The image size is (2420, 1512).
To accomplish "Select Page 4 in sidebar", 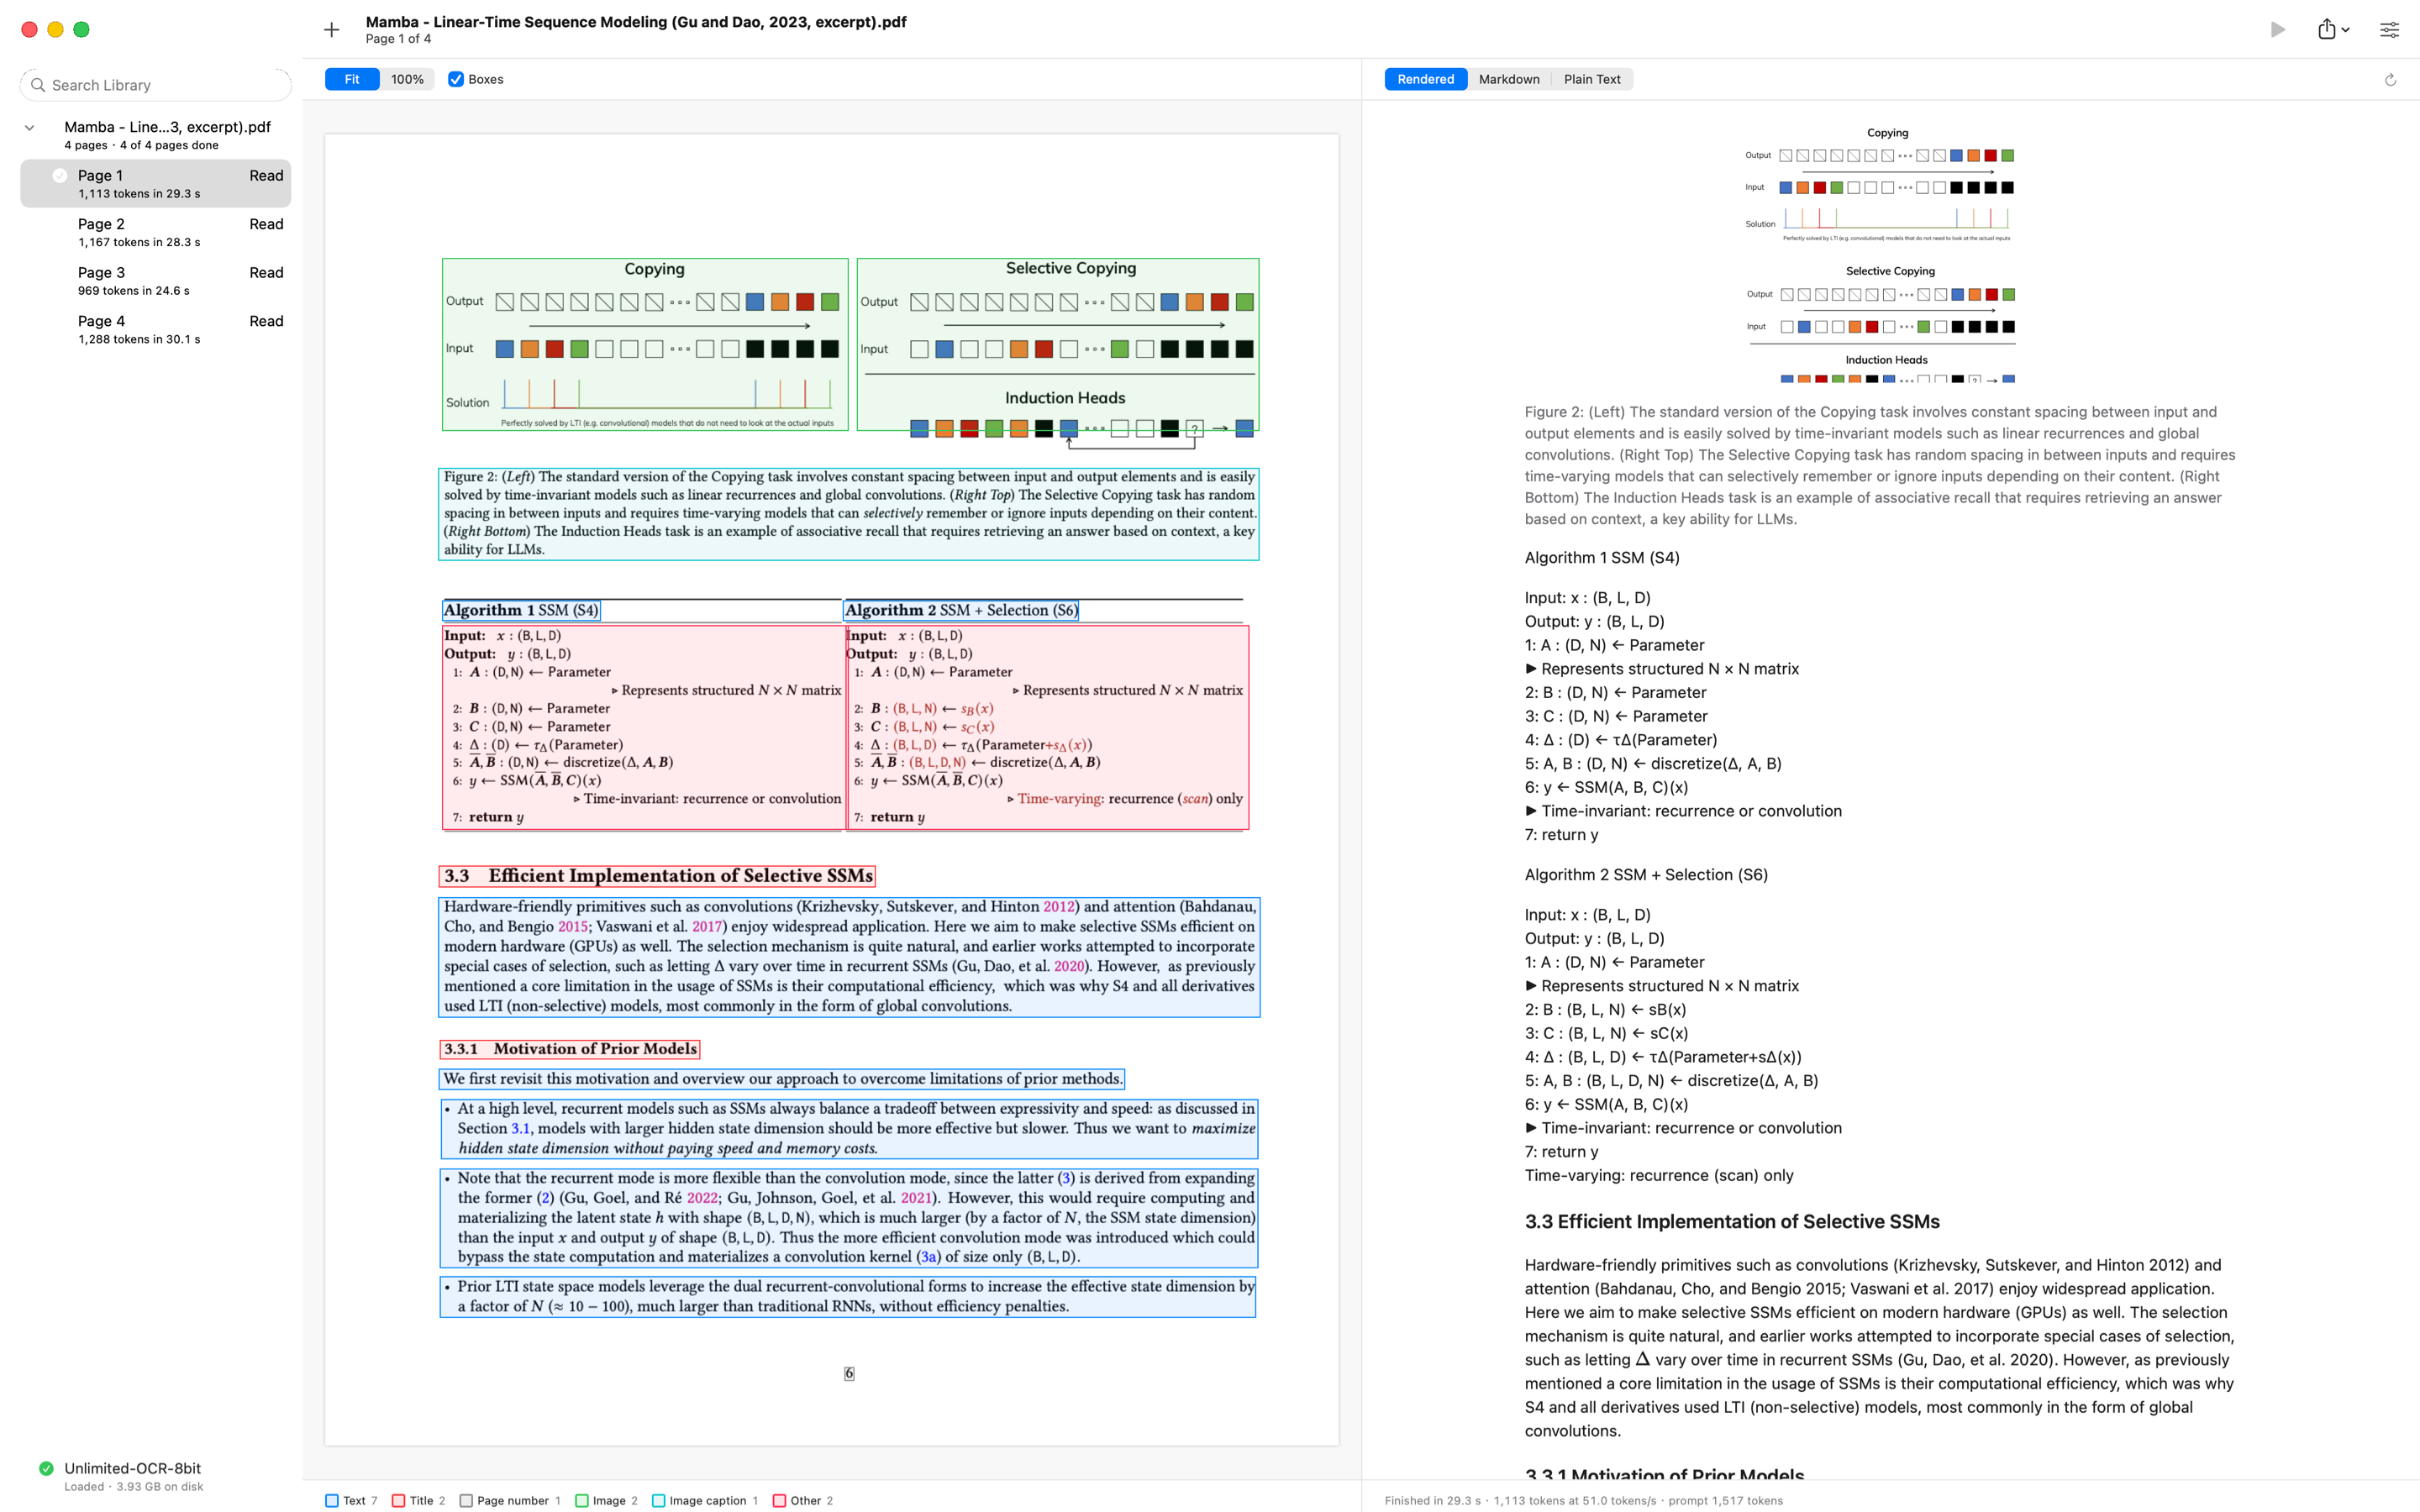I will click(156, 329).
